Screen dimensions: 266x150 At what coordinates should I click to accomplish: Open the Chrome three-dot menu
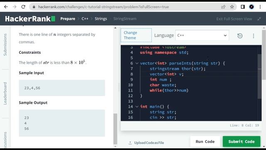(260, 7)
